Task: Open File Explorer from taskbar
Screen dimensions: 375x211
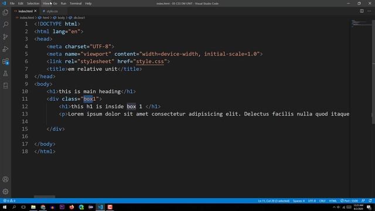Action: tap(33, 207)
